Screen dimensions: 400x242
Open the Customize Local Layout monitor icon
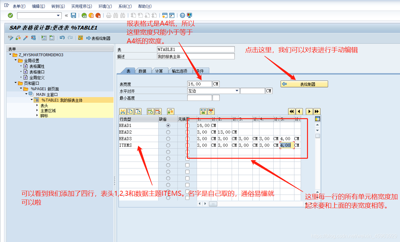coord(189,15)
